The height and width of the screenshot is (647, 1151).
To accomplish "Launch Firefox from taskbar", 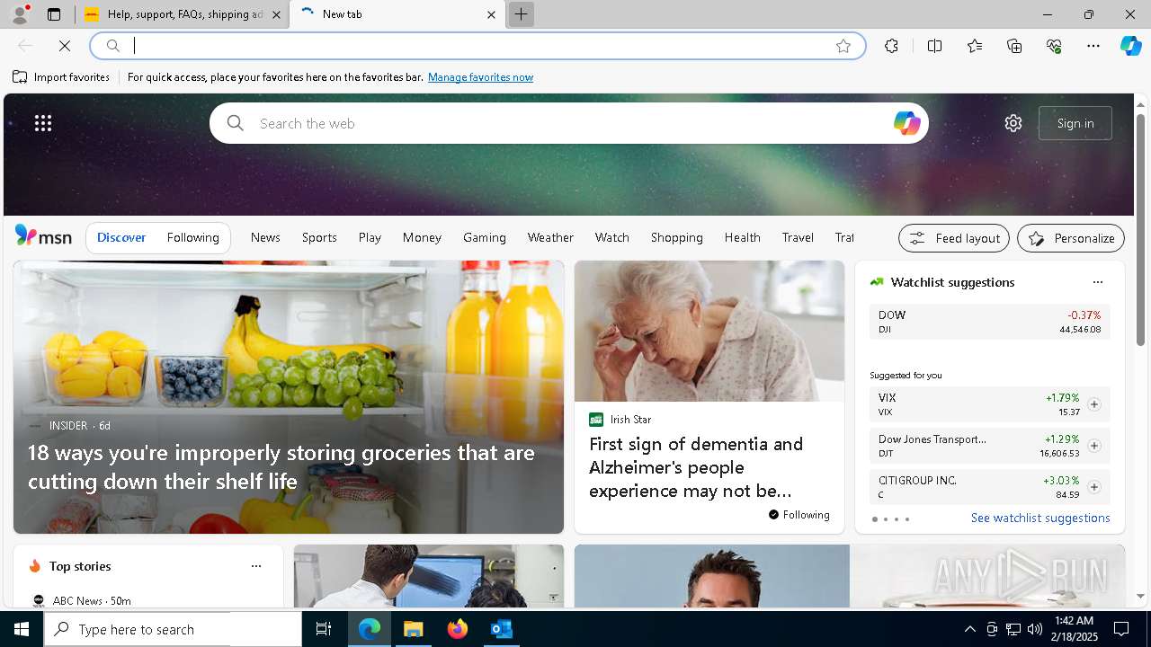I will (458, 629).
